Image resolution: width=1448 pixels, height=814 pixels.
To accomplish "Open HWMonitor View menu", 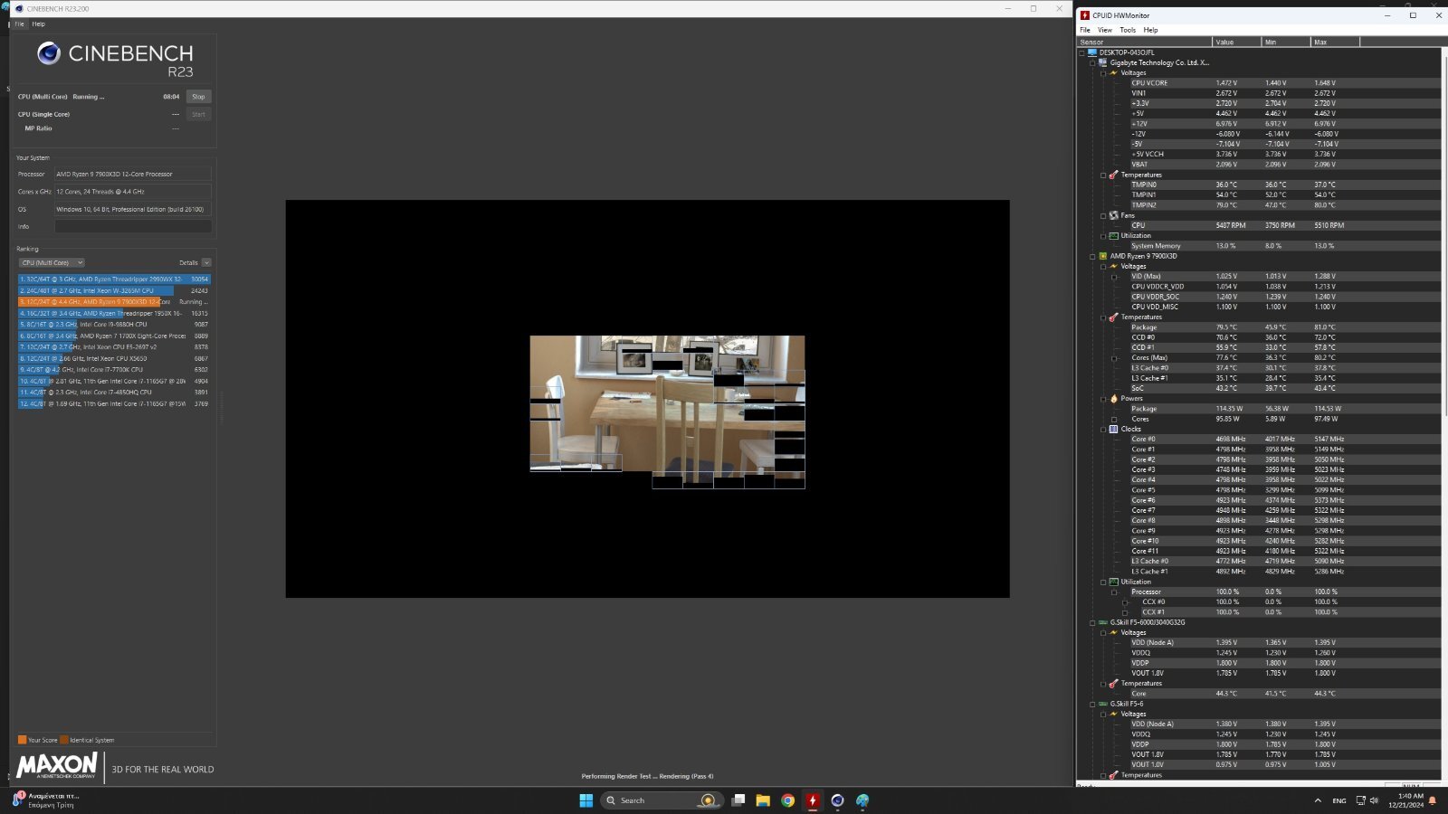I will pyautogui.click(x=1105, y=30).
